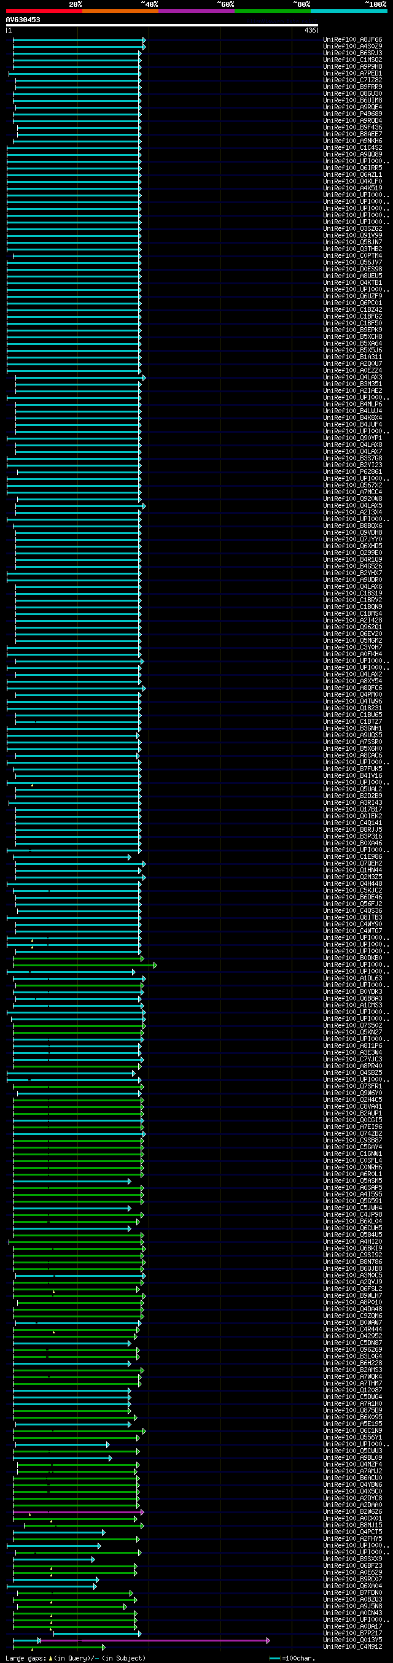Open the UniRef100_A7PED1 hit label
Viewport: 393px width, 1663px height.
pyautogui.click(x=352, y=74)
